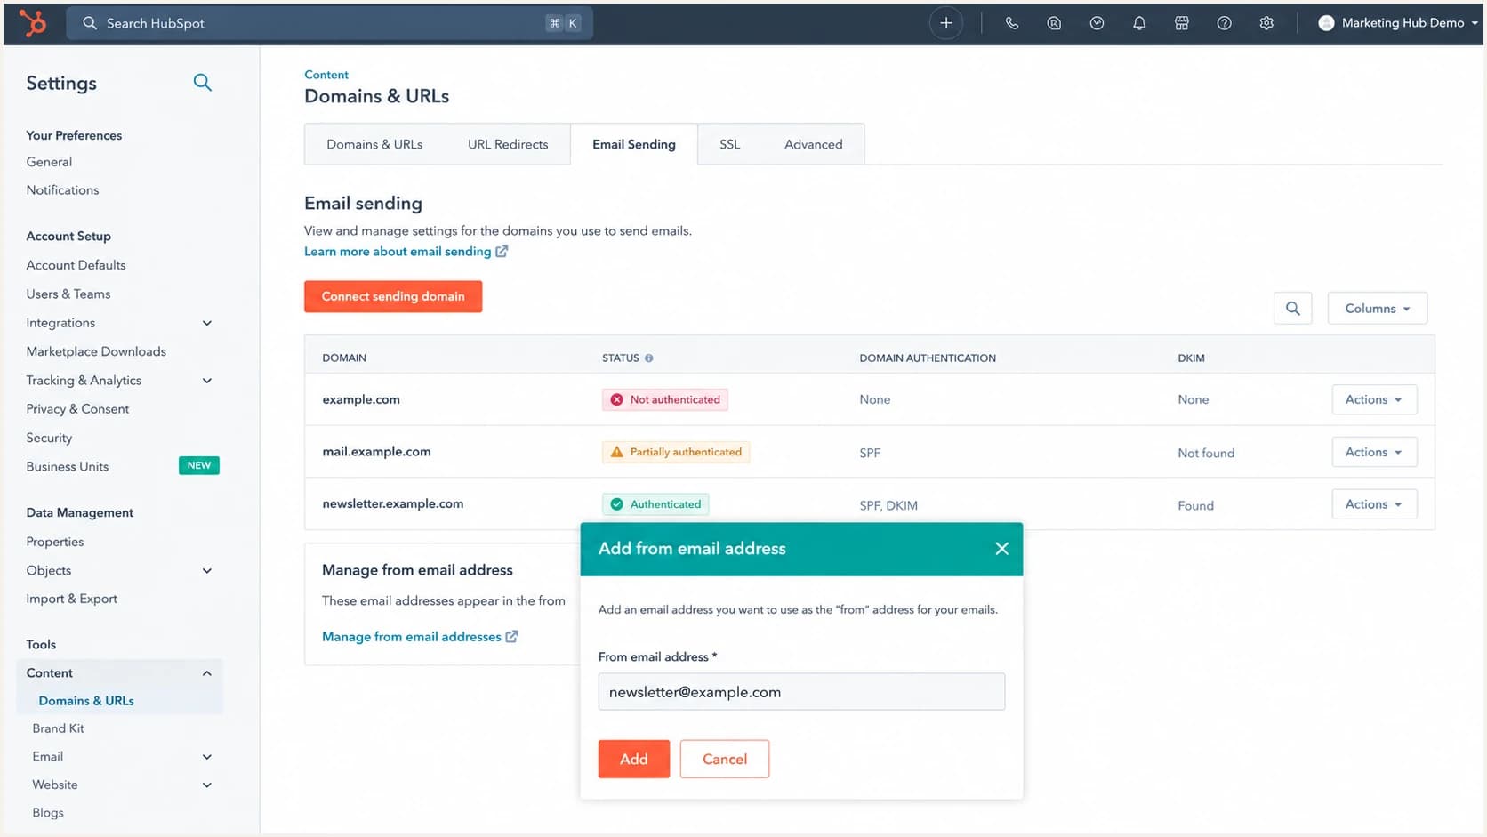Click the Cancel button
This screenshot has height=837, width=1487.
pos(725,759)
